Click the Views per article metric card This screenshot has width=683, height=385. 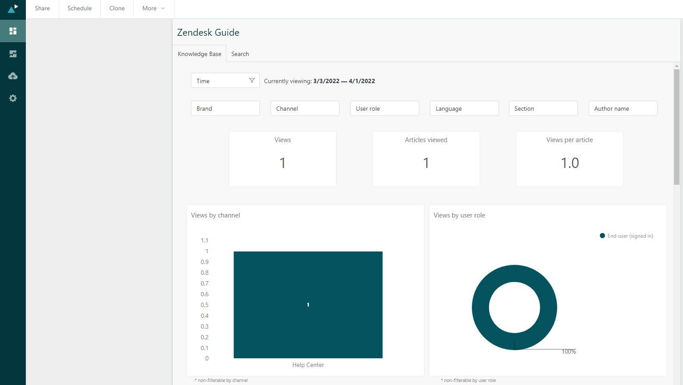tap(570, 159)
